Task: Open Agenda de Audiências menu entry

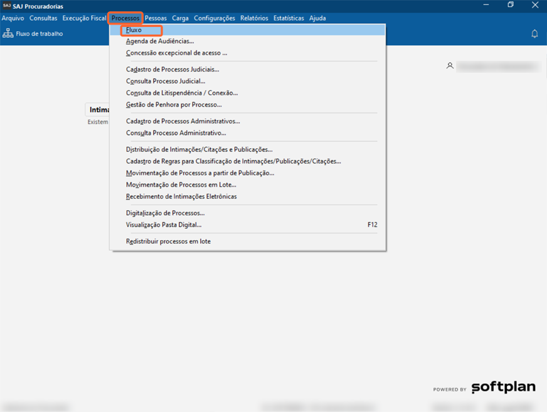Action: (159, 41)
